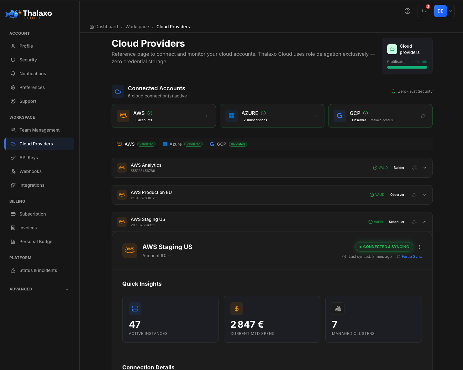Click the key icon beside API Keys
The height and width of the screenshot is (370, 463).
tap(13, 158)
